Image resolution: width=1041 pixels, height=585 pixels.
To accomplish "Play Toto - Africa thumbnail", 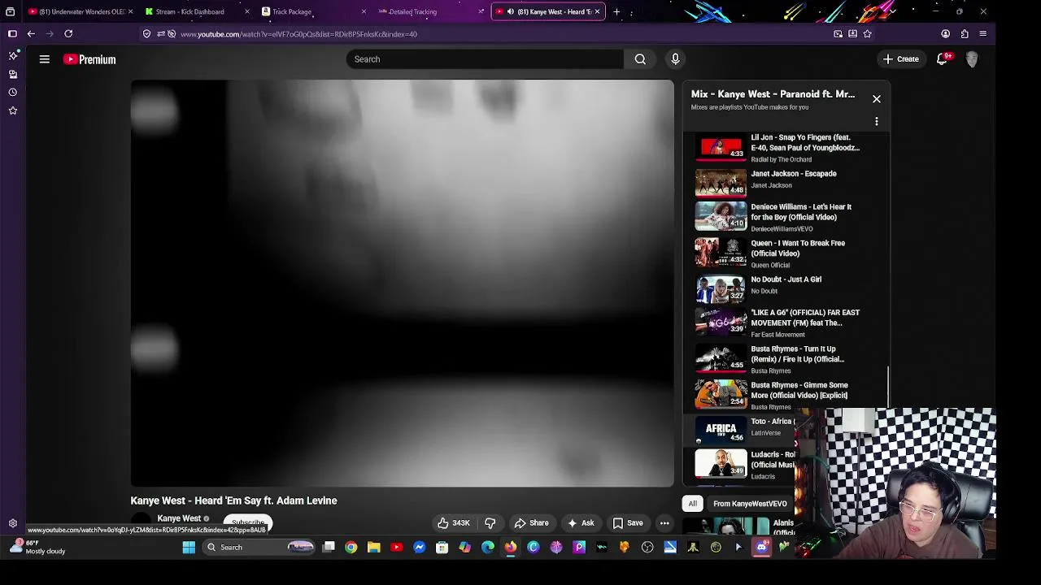I will coord(721,430).
